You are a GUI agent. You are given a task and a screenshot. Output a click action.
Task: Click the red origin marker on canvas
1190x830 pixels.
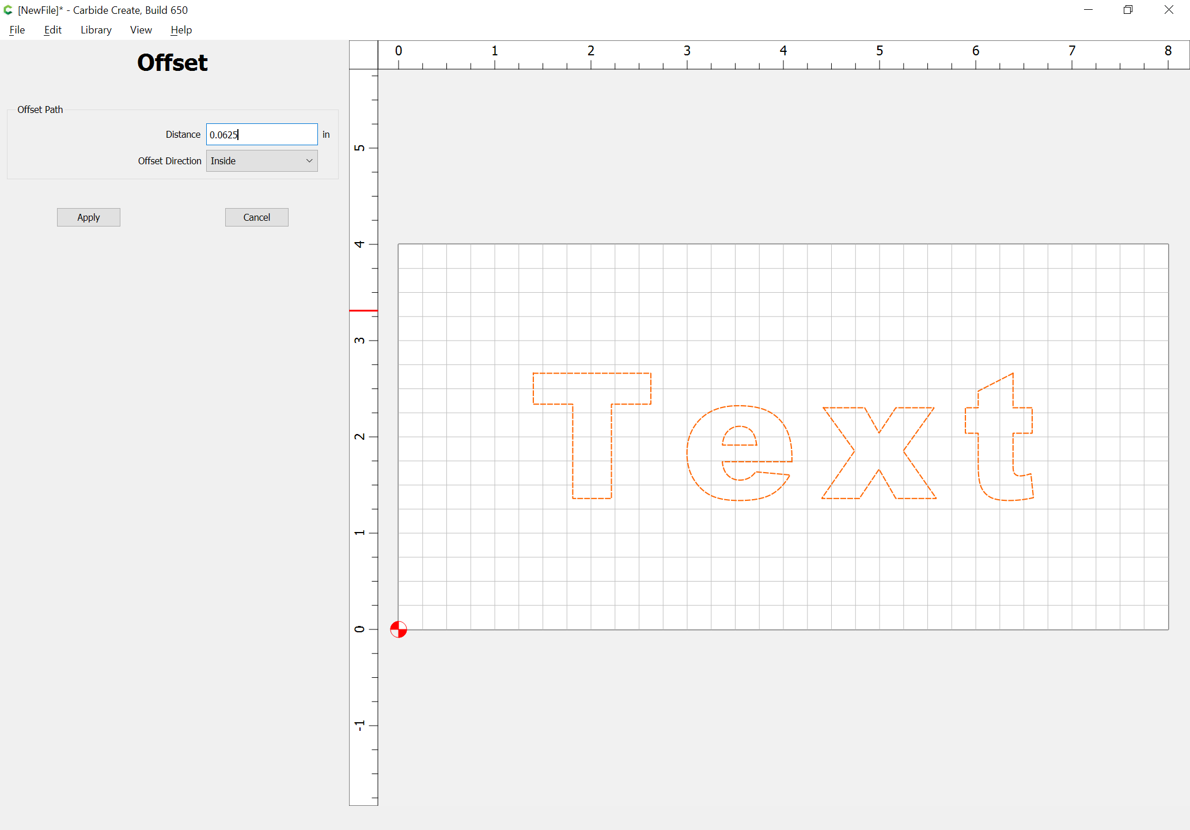pos(398,629)
